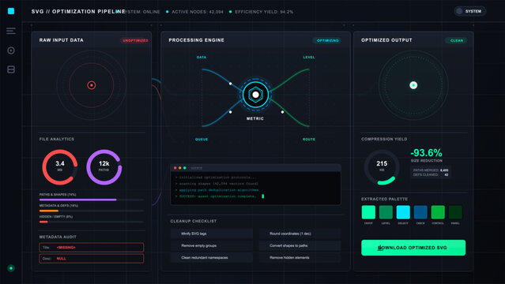Click the QUEUE node label
The height and width of the screenshot is (284, 505).
click(202, 140)
